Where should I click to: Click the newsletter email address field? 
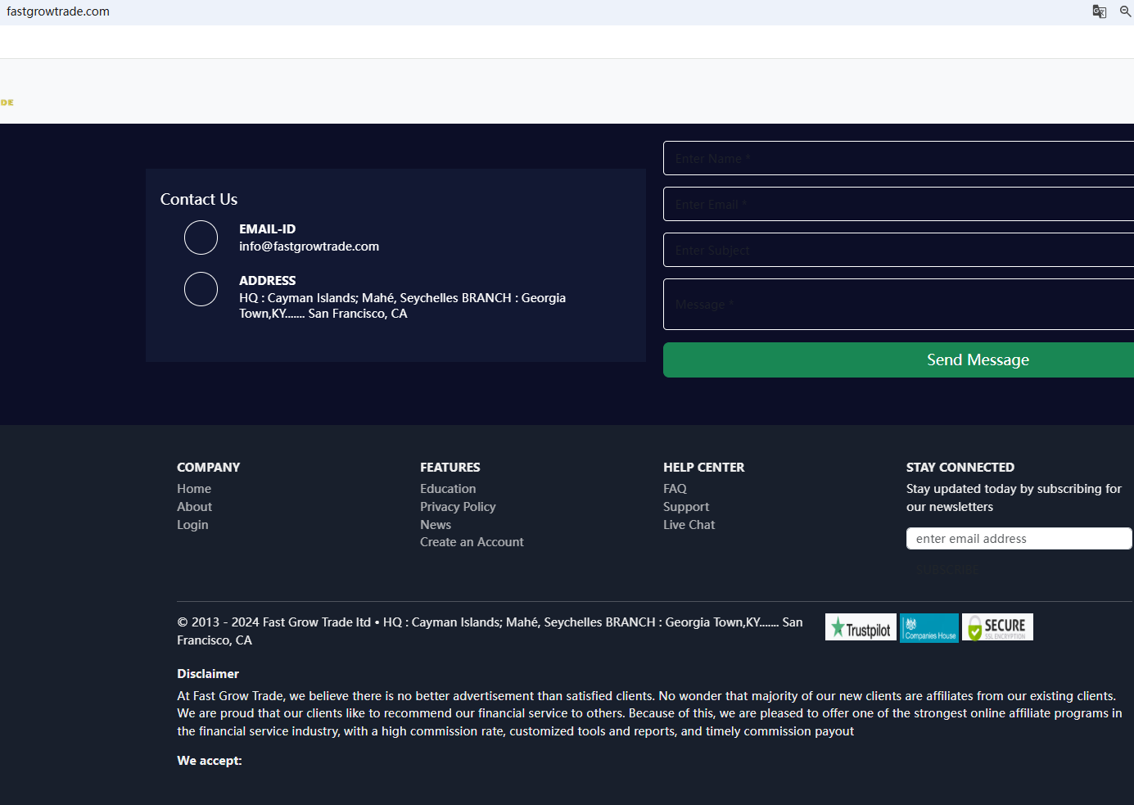pyautogui.click(x=1019, y=538)
